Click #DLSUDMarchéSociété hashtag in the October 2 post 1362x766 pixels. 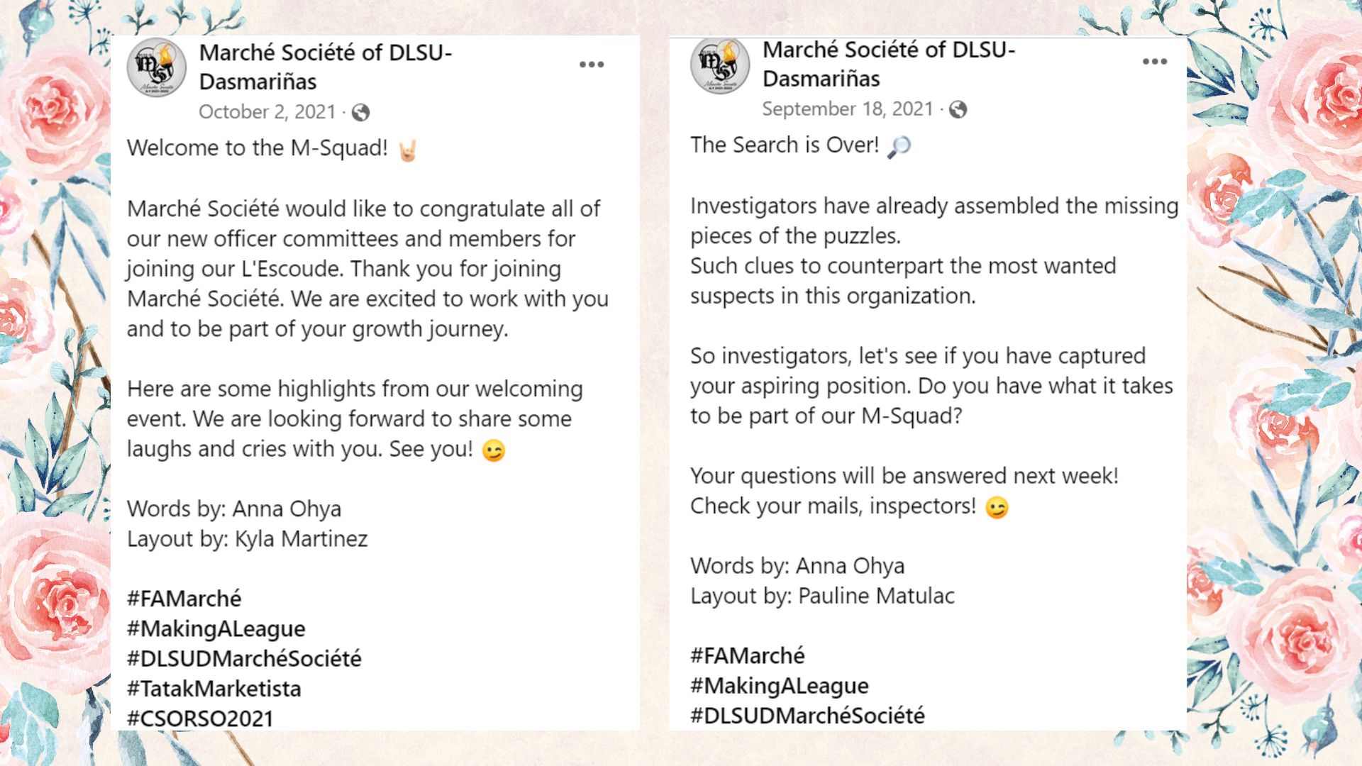tap(244, 659)
